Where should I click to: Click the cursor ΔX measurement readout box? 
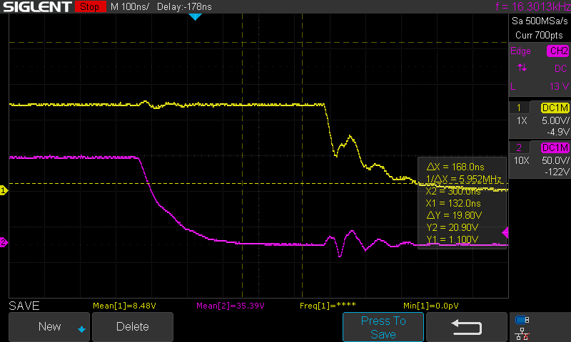click(x=462, y=165)
